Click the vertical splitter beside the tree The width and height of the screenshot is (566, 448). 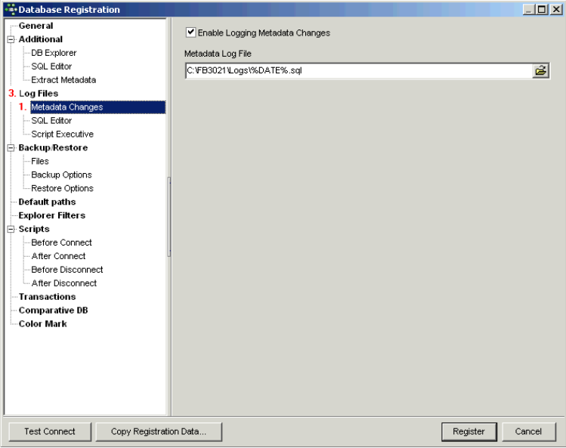[x=169, y=217]
